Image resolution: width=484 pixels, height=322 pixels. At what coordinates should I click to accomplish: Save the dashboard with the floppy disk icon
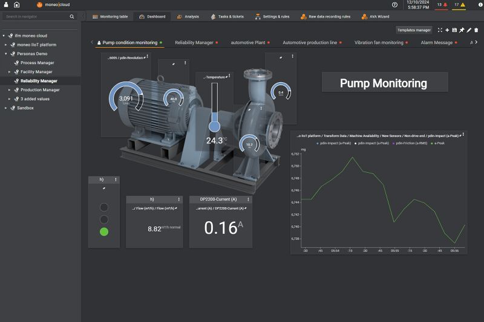(454, 30)
